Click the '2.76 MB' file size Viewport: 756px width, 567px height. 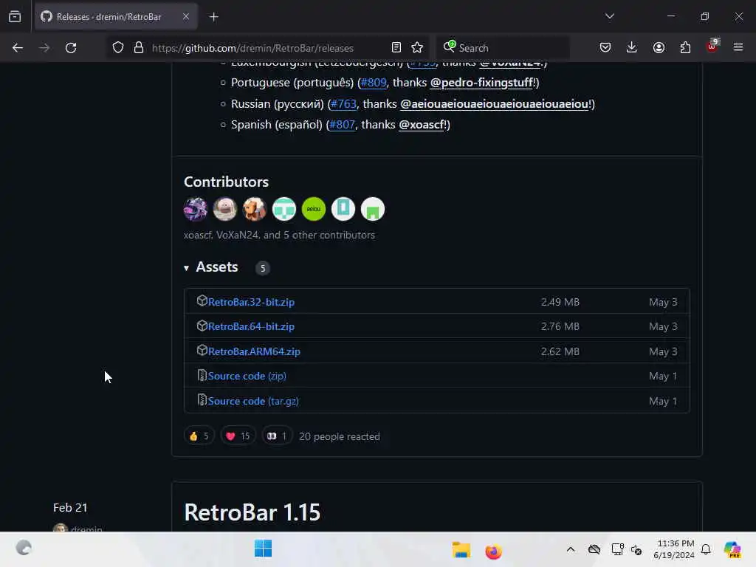tap(560, 326)
